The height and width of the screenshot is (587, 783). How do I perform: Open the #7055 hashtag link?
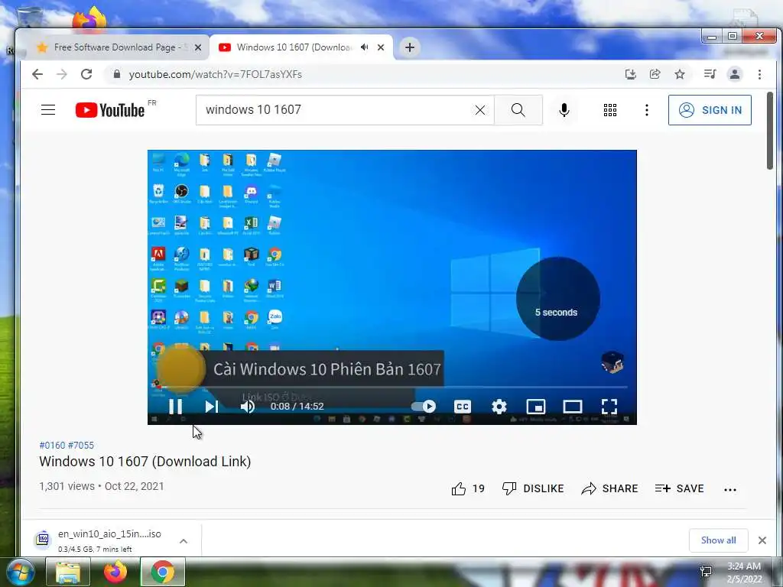(81, 446)
